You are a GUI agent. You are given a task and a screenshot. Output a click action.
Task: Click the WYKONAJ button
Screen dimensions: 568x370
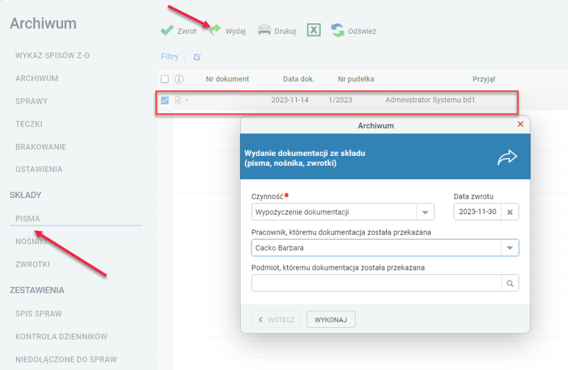[331, 320]
